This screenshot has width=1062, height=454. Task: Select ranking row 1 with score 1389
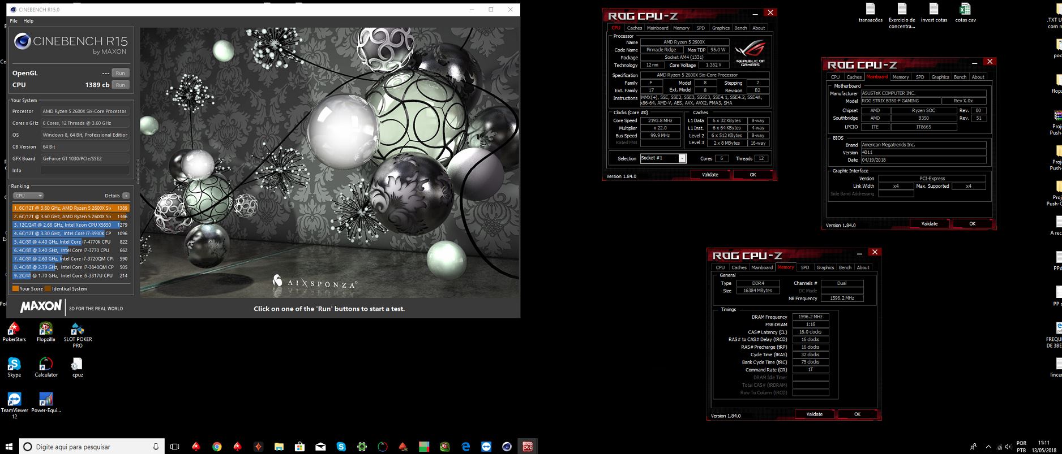tap(71, 208)
